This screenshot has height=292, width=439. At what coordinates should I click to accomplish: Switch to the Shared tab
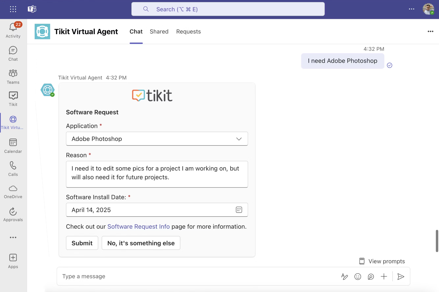(x=159, y=32)
